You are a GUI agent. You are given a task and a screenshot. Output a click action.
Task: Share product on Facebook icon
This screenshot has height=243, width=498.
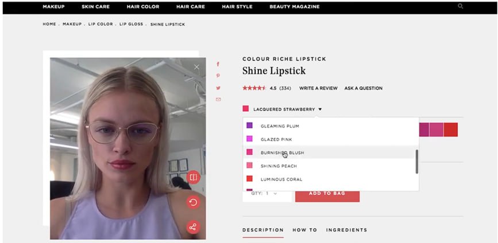tap(218, 64)
